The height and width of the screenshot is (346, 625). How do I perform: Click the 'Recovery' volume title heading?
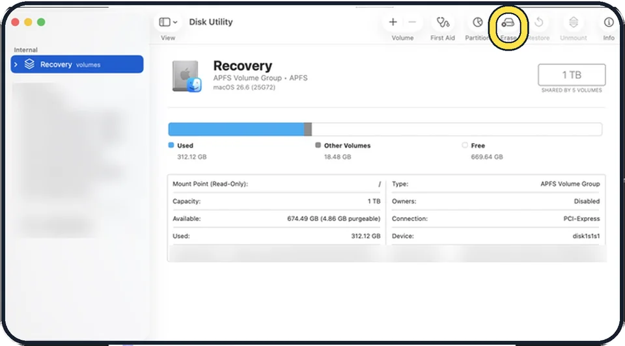(243, 66)
